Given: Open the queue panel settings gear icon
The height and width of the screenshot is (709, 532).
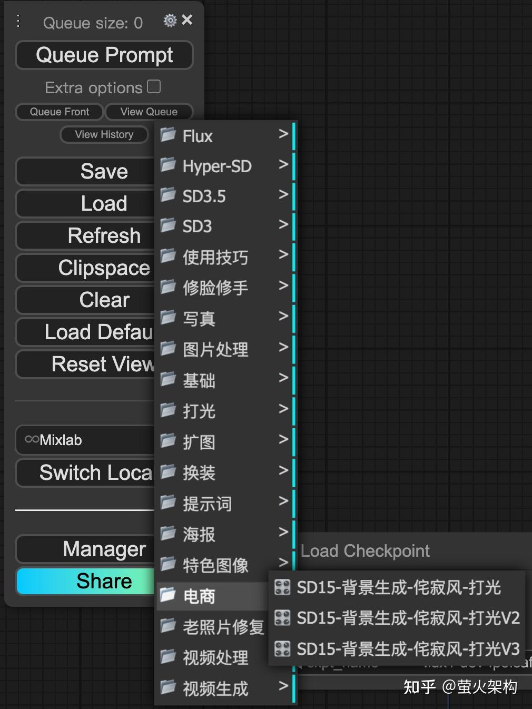Looking at the screenshot, I should pyautogui.click(x=170, y=19).
